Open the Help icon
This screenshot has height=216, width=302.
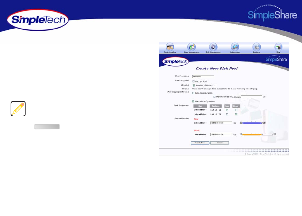click(x=278, y=47)
